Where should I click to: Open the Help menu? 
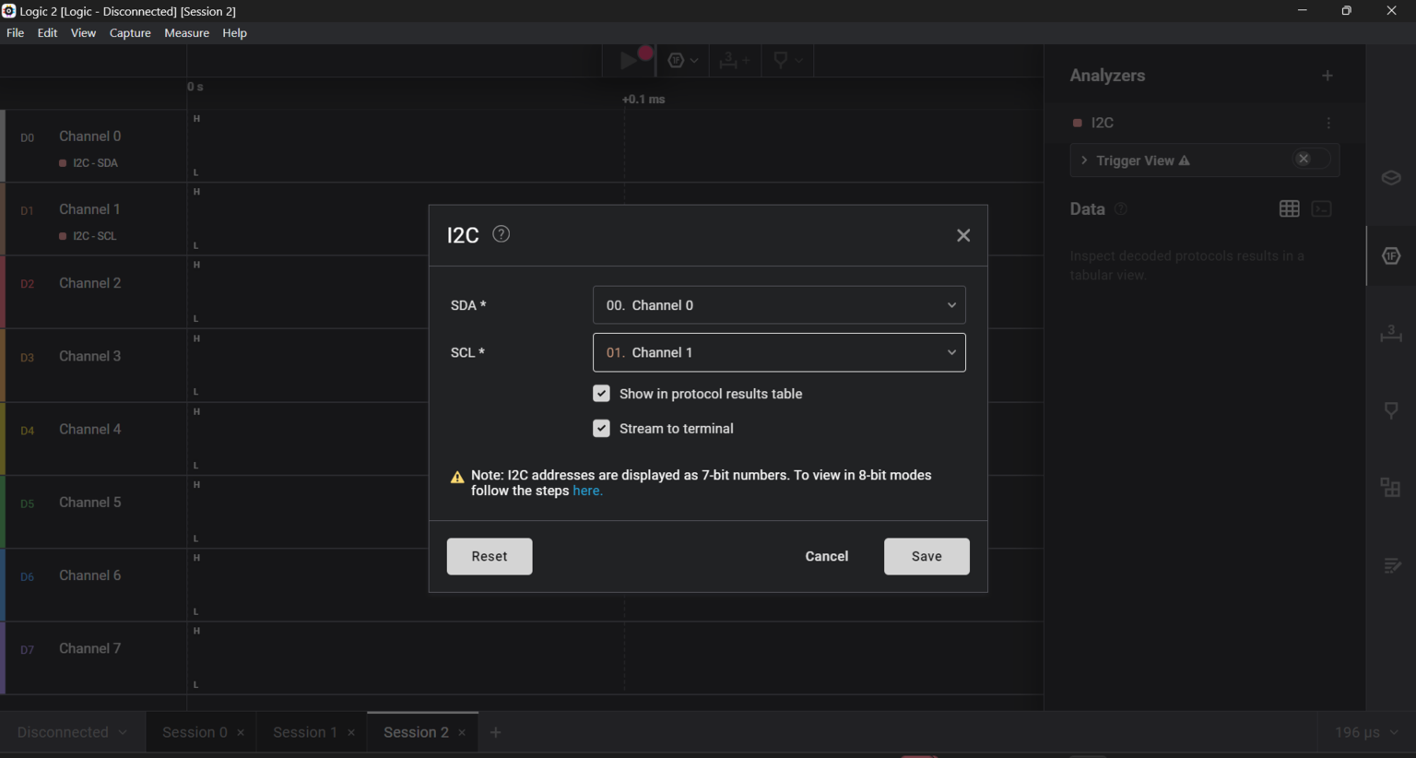coord(234,33)
